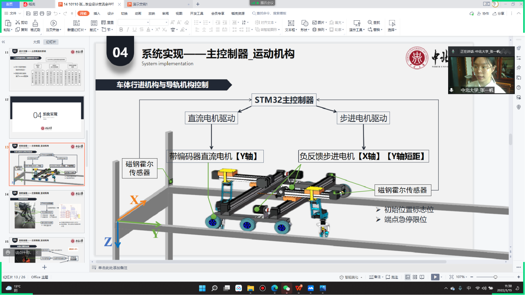525x295 pixels.
Task: Open WeChat from the Windows taskbar
Action: tap(287, 288)
